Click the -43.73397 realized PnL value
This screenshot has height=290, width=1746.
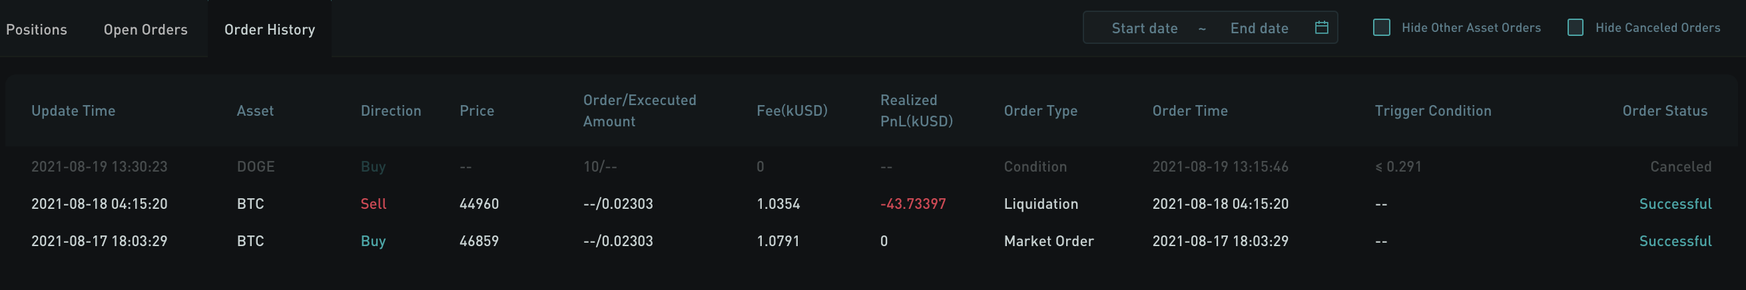912,204
